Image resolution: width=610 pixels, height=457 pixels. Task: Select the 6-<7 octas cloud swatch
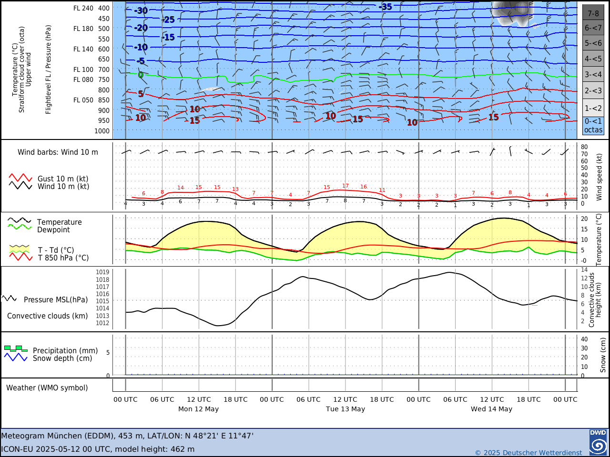click(593, 28)
